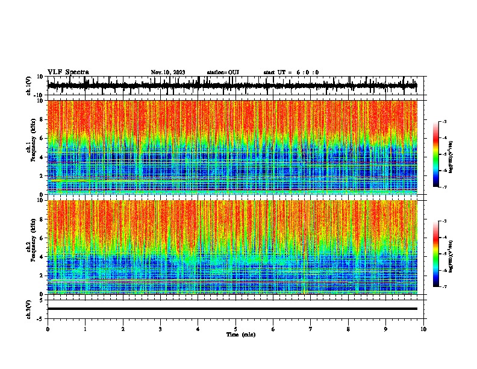Click the "-3" label on ch.1 color bar
477x369 pixels.
pos(444,121)
